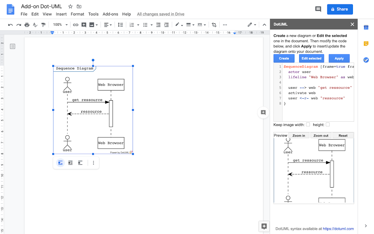Image resolution: width=374 pixels, height=234 pixels.
Task: Open the https://dotuml.com link
Action: click(338, 229)
